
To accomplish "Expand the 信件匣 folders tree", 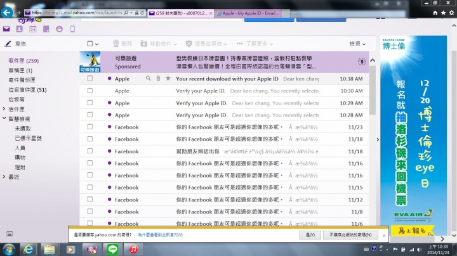I will (x=4, y=109).
